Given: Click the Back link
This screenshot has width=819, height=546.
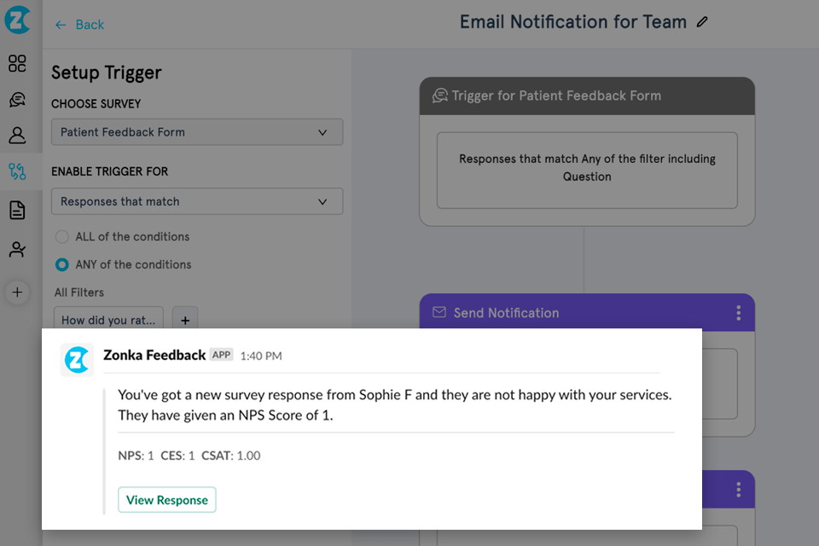Looking at the screenshot, I should coord(79,25).
